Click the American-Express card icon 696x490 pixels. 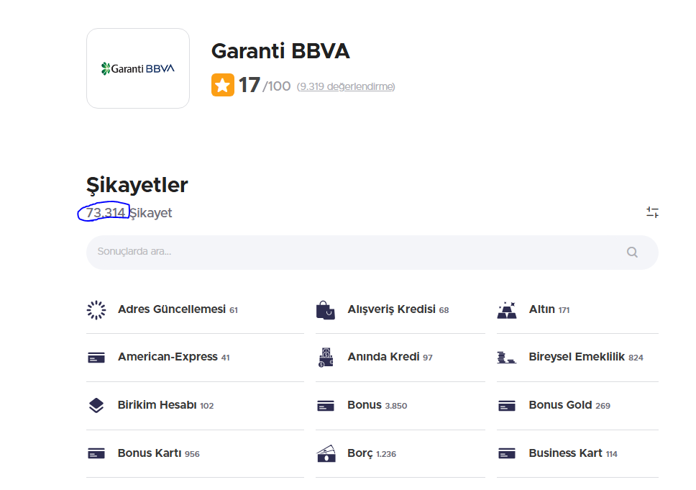point(96,358)
